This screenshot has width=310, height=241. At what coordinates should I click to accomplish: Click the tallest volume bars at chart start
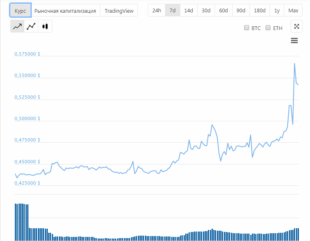tap(22, 222)
